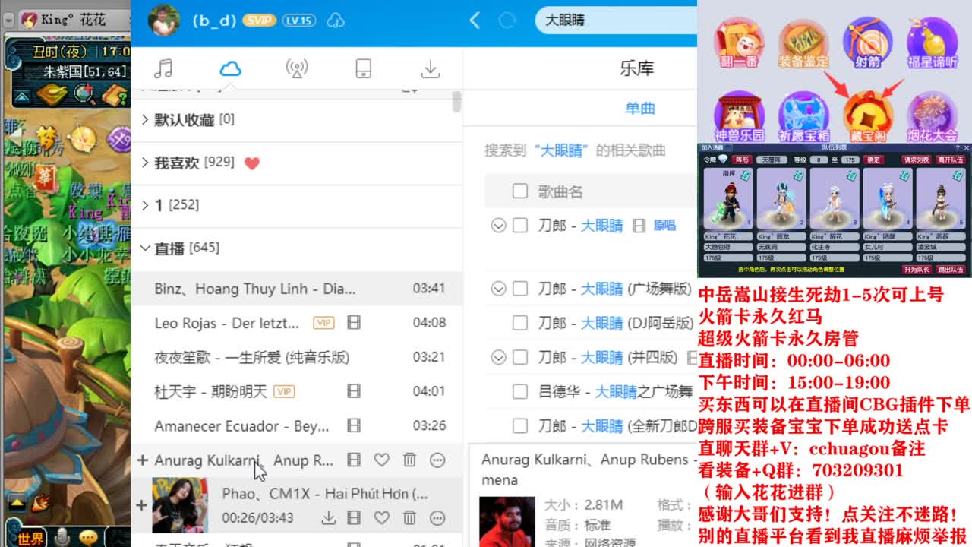Screen dimensions: 972x547
Task: Open more options for Anurag Kulkarni song
Action: (437, 460)
